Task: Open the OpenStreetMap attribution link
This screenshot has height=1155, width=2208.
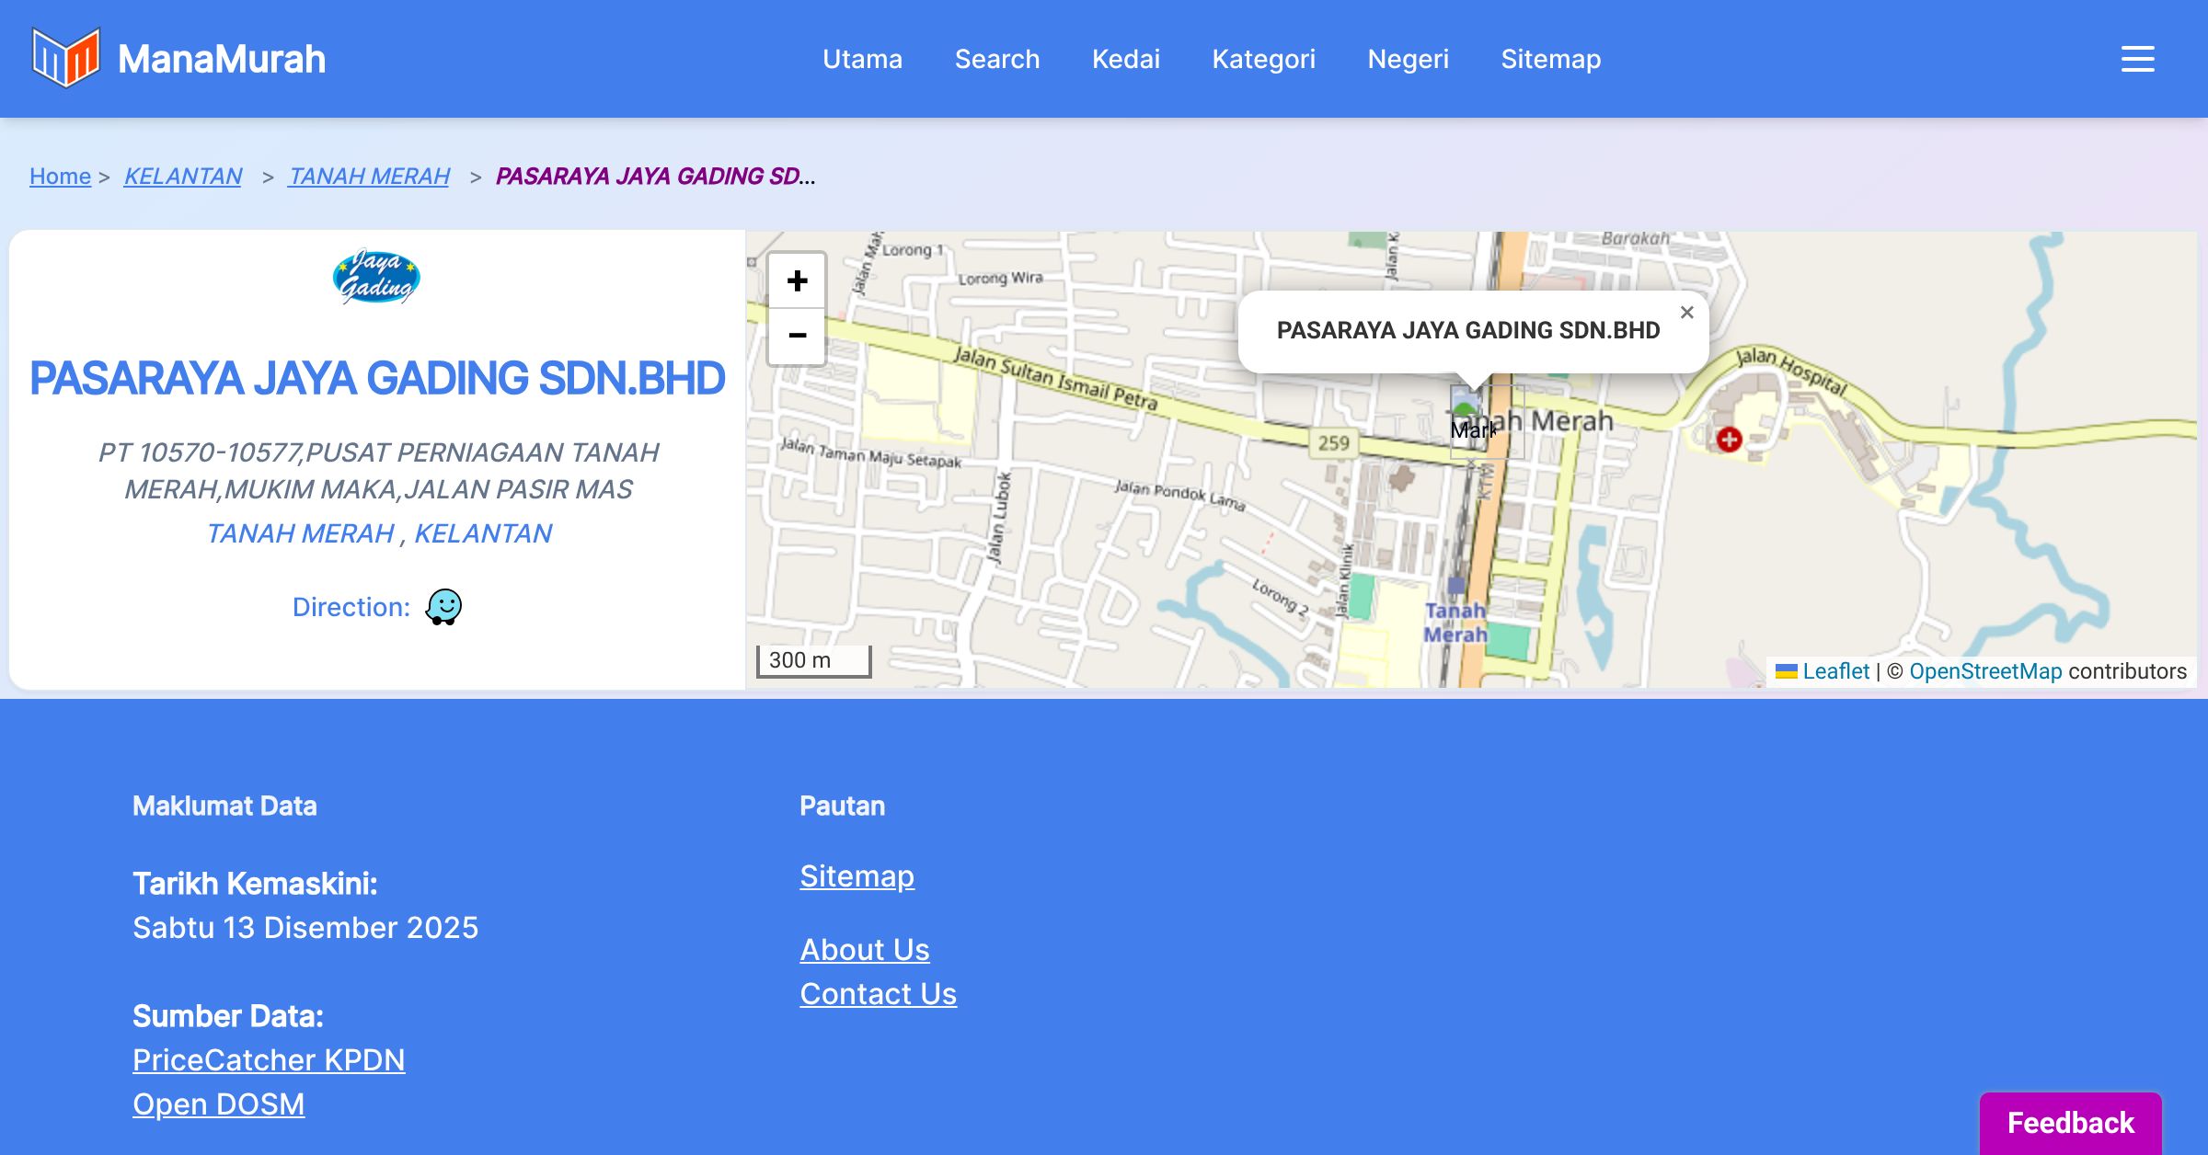Action: [x=1984, y=671]
